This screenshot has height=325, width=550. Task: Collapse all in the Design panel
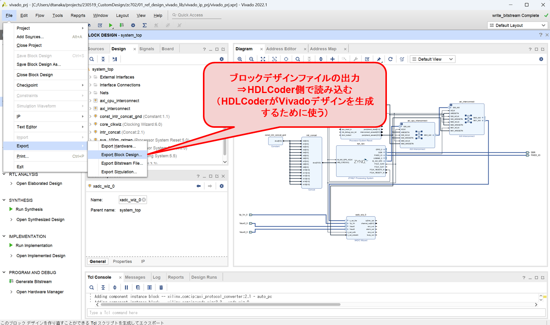(103, 59)
